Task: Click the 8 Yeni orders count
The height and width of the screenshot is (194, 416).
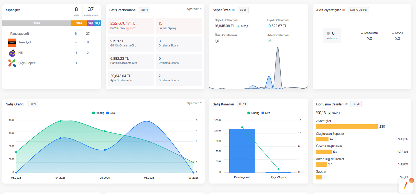Action: pyautogui.click(x=76, y=9)
